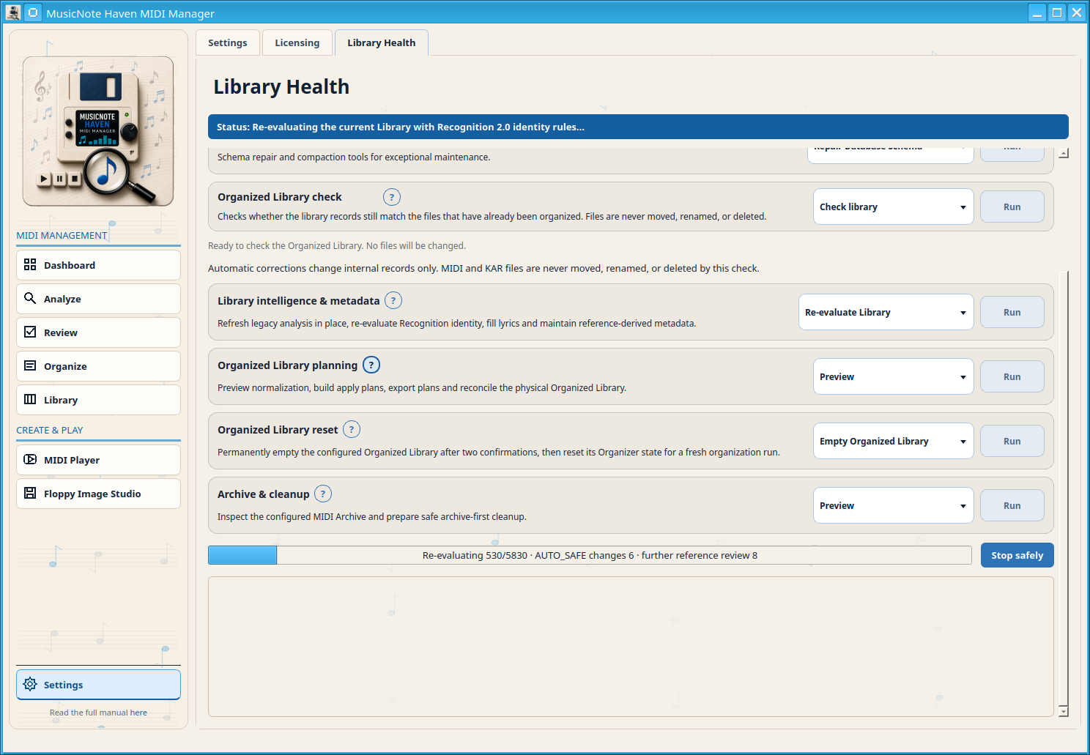Click the Stop safely button

pyautogui.click(x=1017, y=555)
